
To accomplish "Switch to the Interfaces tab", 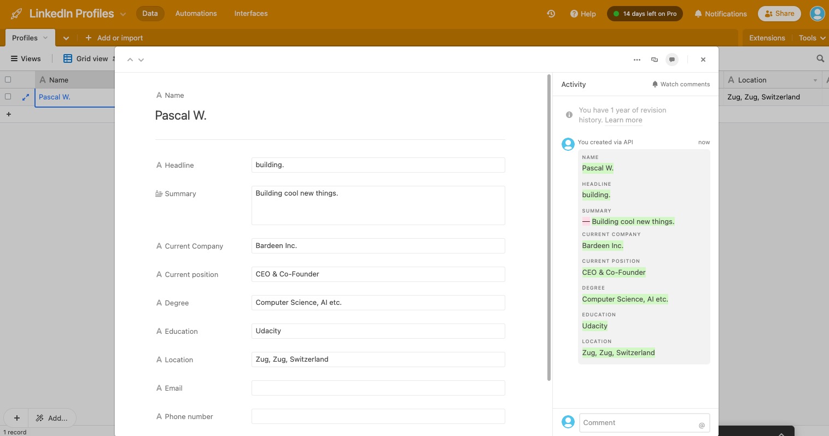I will pyautogui.click(x=251, y=14).
